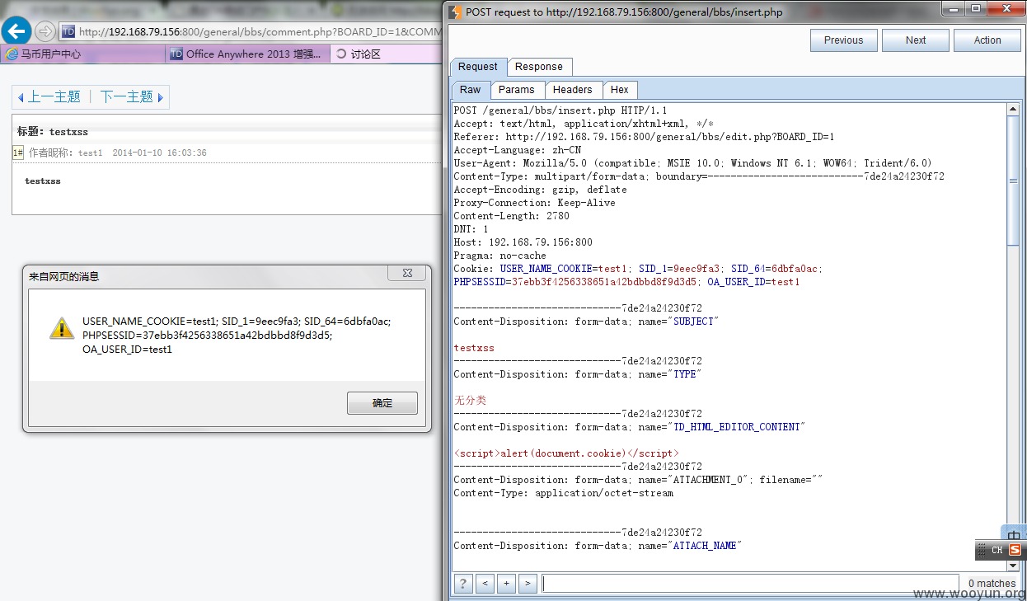Switch to the Request tab in Burp
This screenshot has width=1027, height=601.
[x=478, y=67]
